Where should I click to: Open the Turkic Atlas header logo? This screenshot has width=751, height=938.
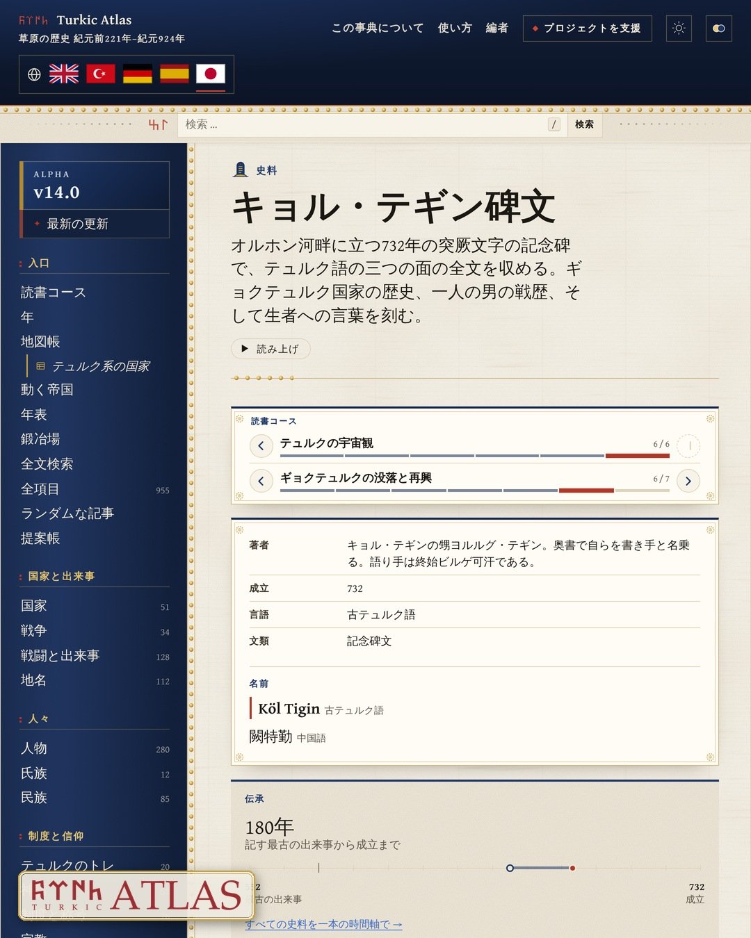[75, 20]
